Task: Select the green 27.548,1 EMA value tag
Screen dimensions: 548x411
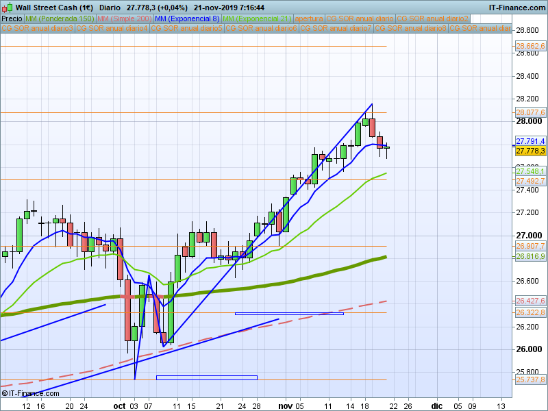Action: [x=530, y=171]
